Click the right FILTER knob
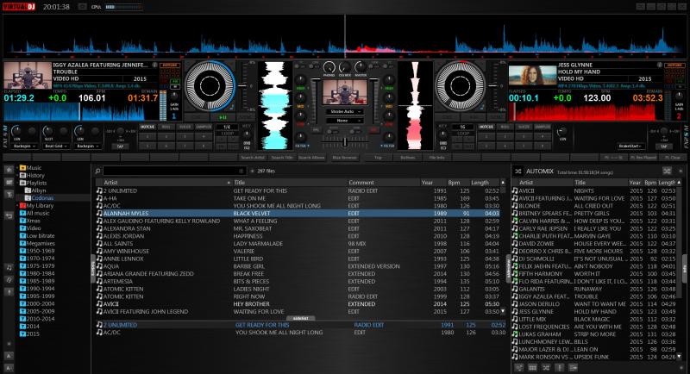The image size is (690, 374). click(389, 137)
